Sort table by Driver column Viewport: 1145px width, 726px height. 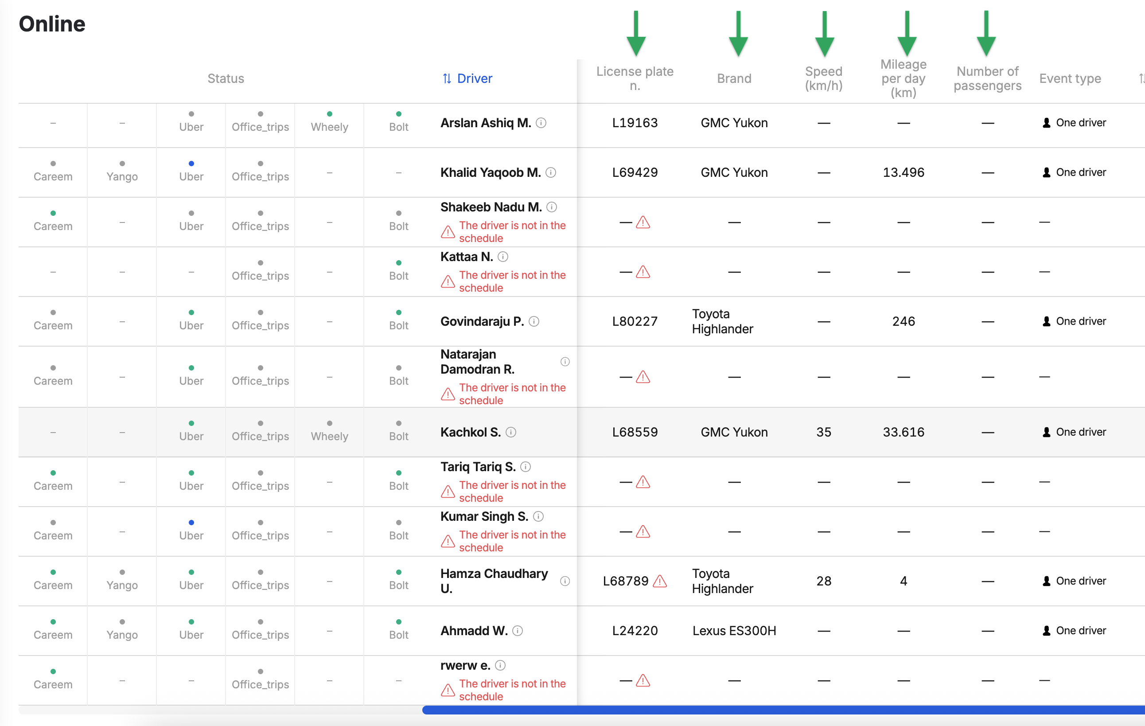click(467, 78)
